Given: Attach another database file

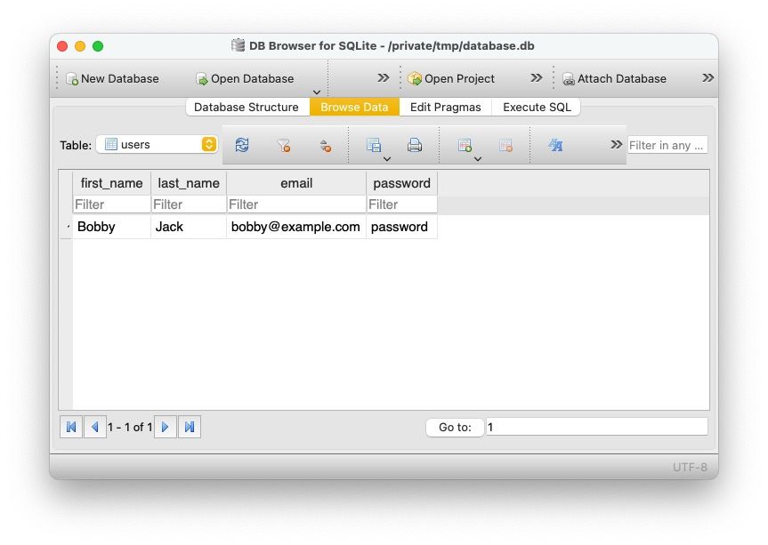Looking at the screenshot, I should (x=616, y=79).
